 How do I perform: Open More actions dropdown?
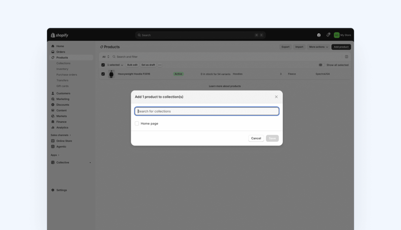(x=318, y=47)
